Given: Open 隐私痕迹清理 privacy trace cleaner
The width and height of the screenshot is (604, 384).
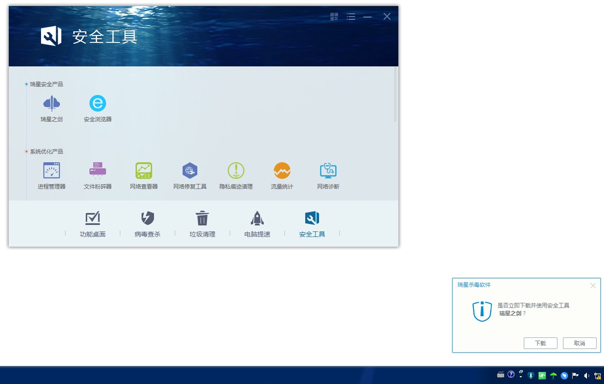Looking at the screenshot, I should [236, 176].
